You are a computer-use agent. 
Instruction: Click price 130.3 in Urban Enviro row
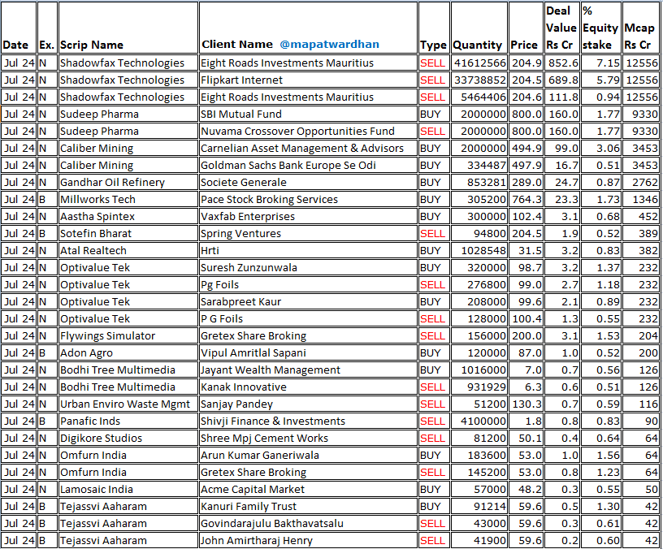[x=526, y=404]
